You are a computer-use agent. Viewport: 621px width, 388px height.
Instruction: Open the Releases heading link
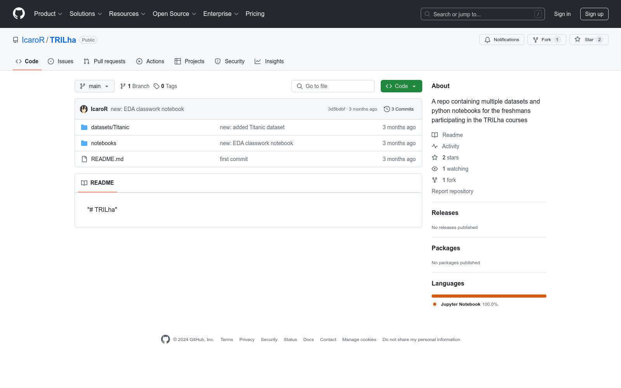[x=445, y=213]
